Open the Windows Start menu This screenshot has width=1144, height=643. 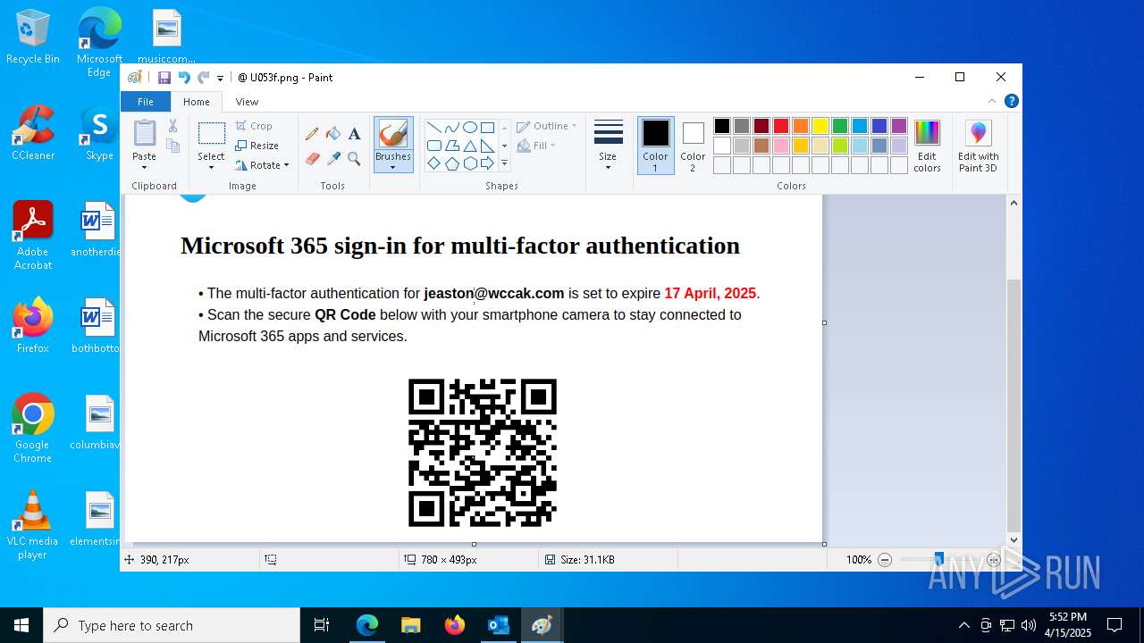(21, 625)
